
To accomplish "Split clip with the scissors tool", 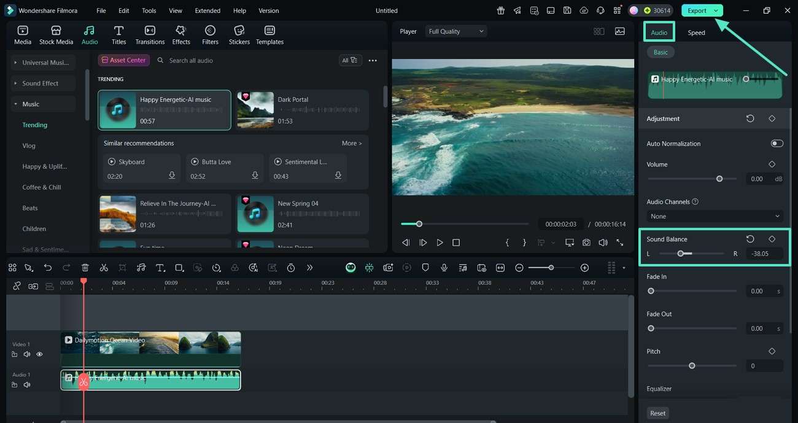I will (x=104, y=268).
